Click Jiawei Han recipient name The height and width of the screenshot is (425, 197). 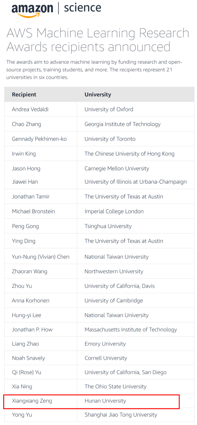pos(25,182)
